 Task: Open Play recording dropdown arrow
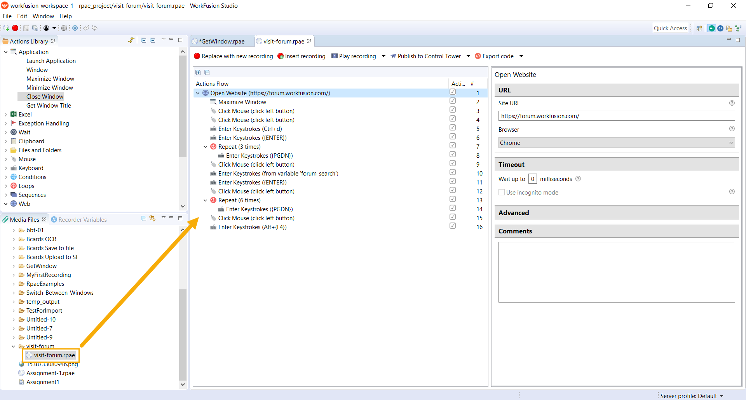coord(383,56)
